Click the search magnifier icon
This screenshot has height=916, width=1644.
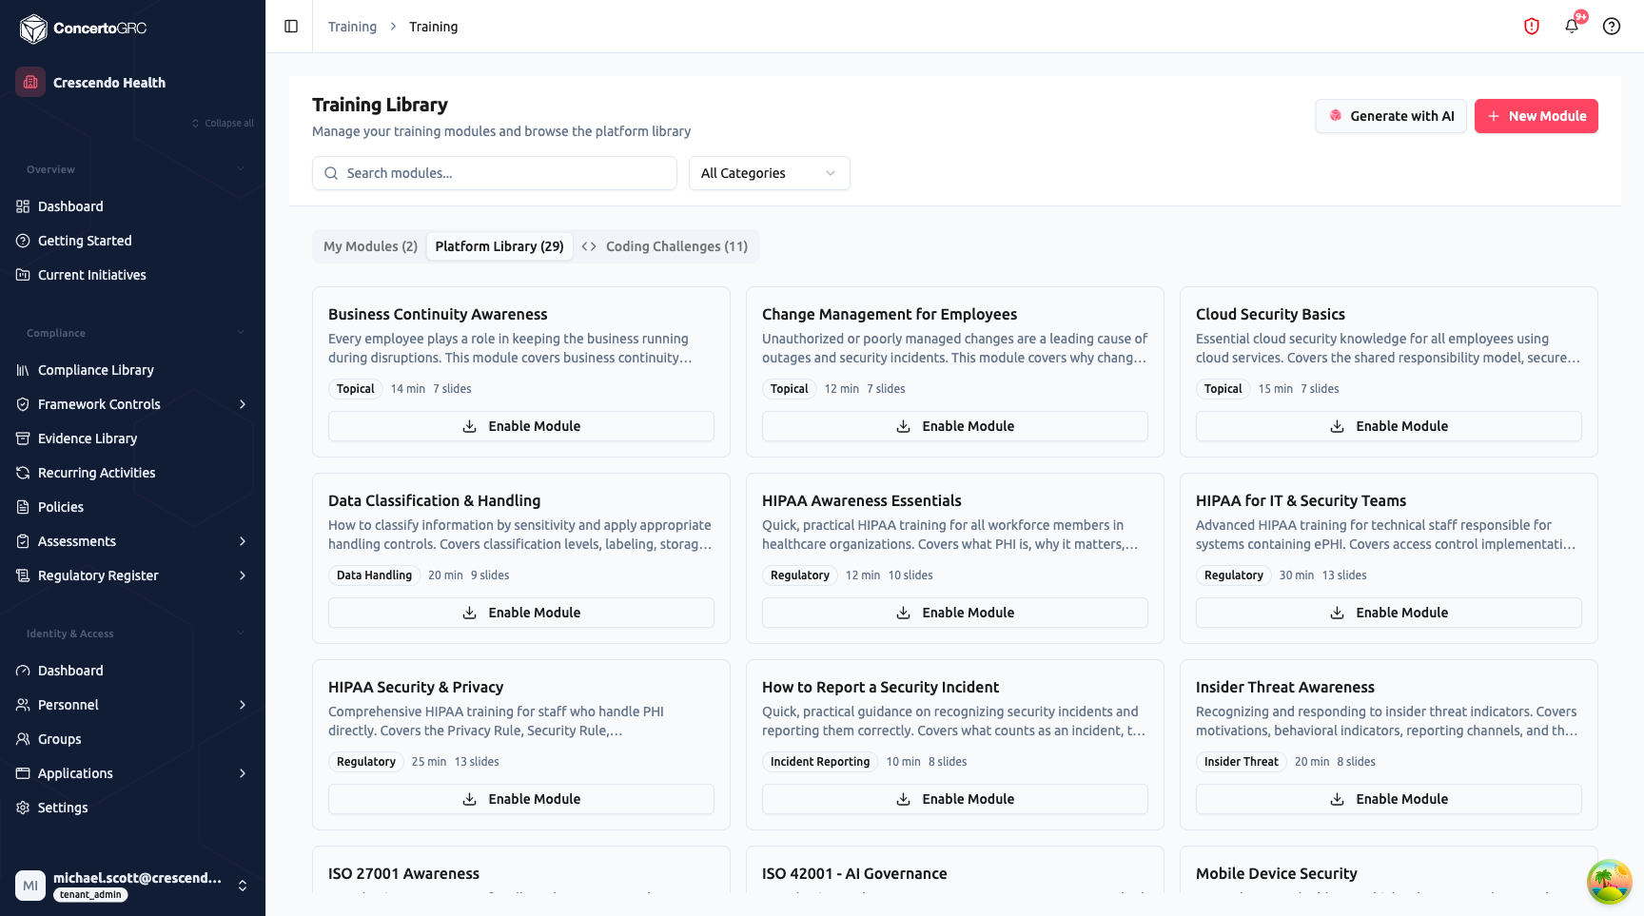[331, 173]
